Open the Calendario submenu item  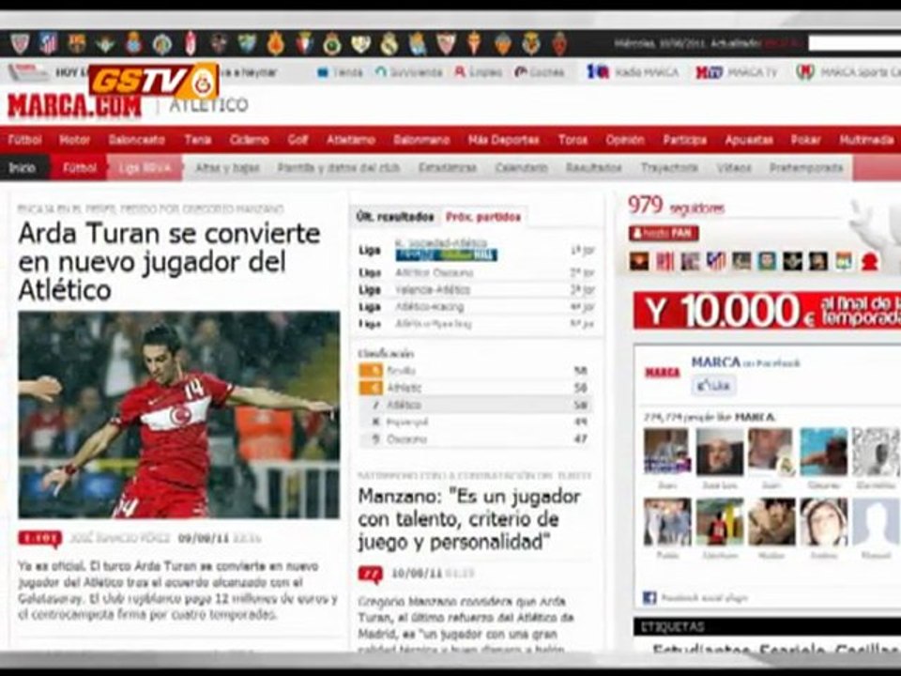click(x=521, y=168)
